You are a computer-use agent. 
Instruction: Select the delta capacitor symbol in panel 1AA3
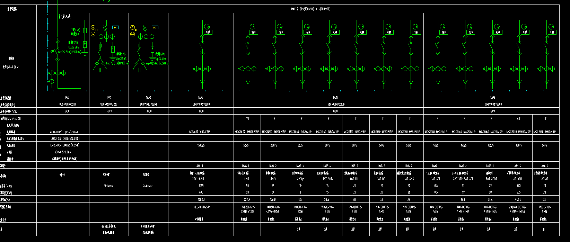pyautogui.click(x=140, y=64)
